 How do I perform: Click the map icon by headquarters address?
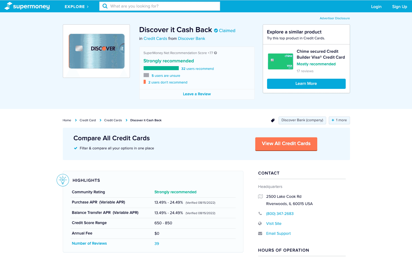[260, 196]
